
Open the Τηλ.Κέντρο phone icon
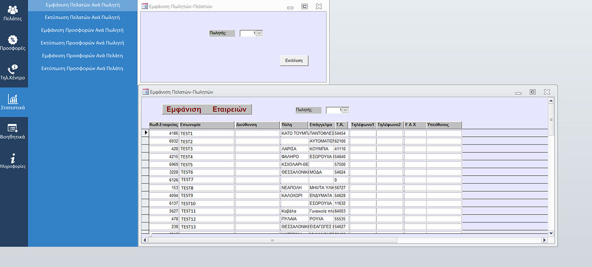coord(13,69)
